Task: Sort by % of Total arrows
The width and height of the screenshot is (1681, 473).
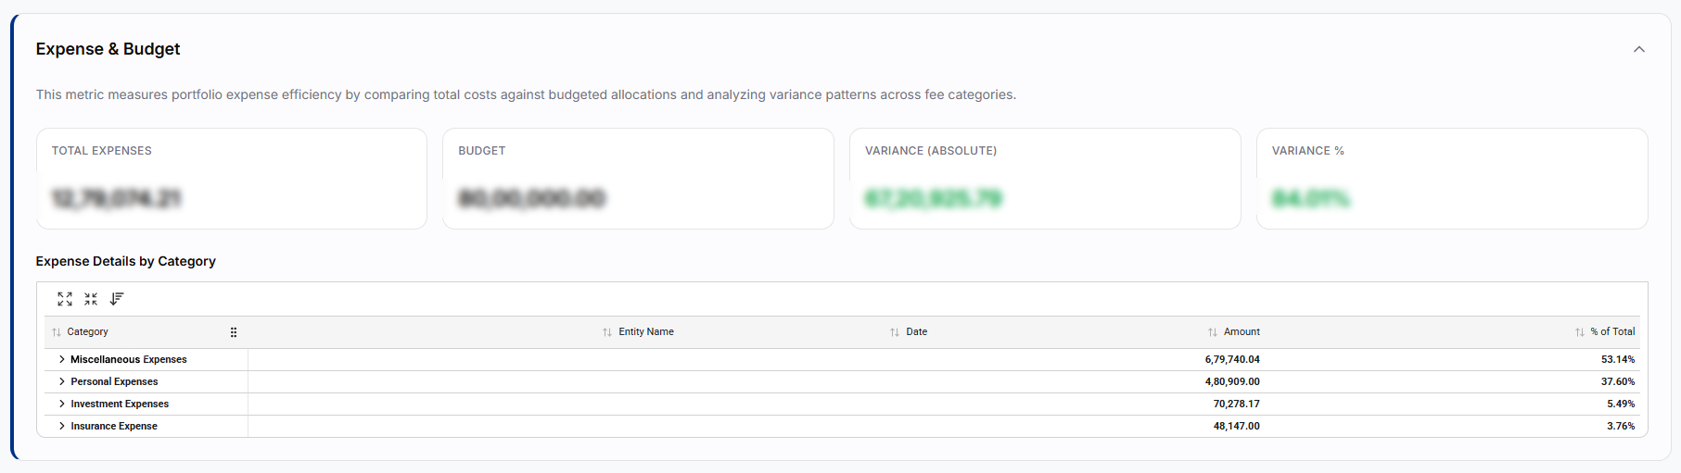Action: coord(1580,332)
